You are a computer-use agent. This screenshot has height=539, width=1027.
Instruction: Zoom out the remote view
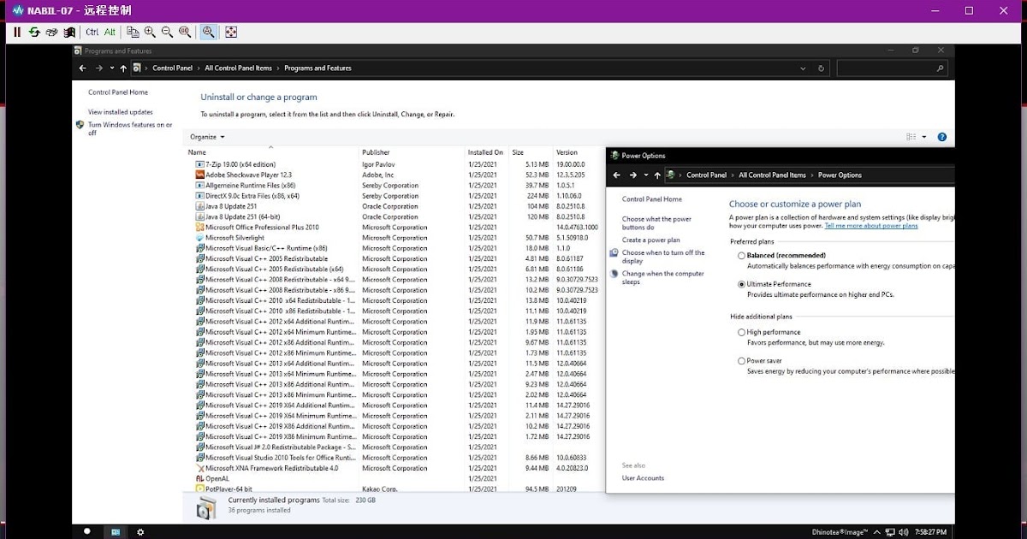pos(167,32)
